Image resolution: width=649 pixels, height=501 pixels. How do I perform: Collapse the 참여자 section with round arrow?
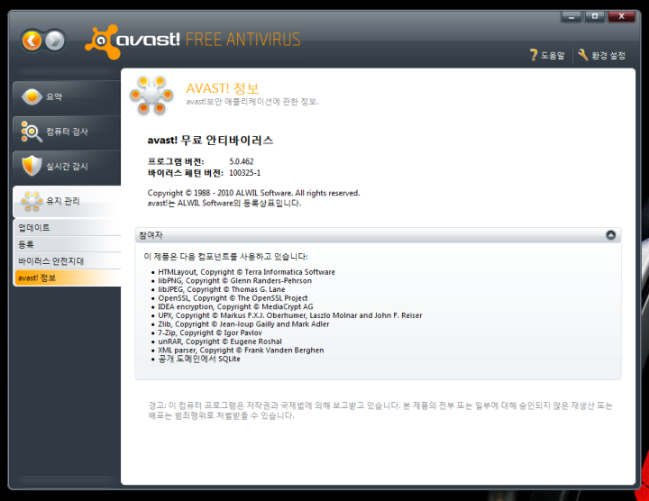coord(610,235)
